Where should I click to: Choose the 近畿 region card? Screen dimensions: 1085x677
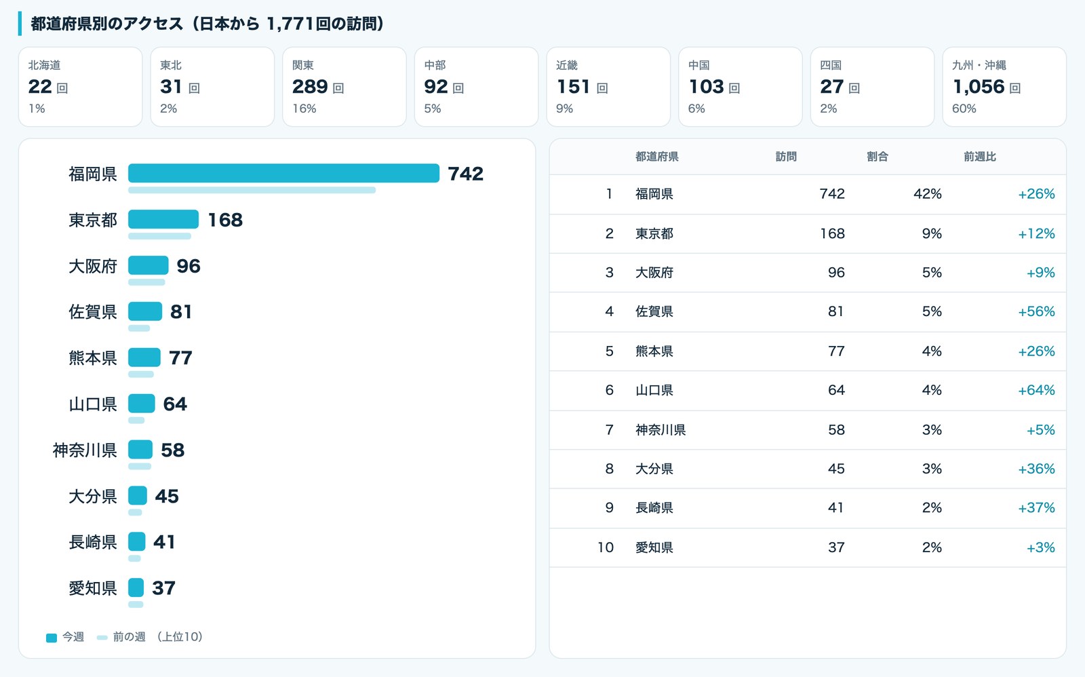pos(608,87)
